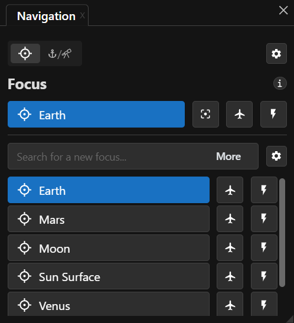
Task: Select the Focus mode crosshair toggle
Action: [x=25, y=53]
